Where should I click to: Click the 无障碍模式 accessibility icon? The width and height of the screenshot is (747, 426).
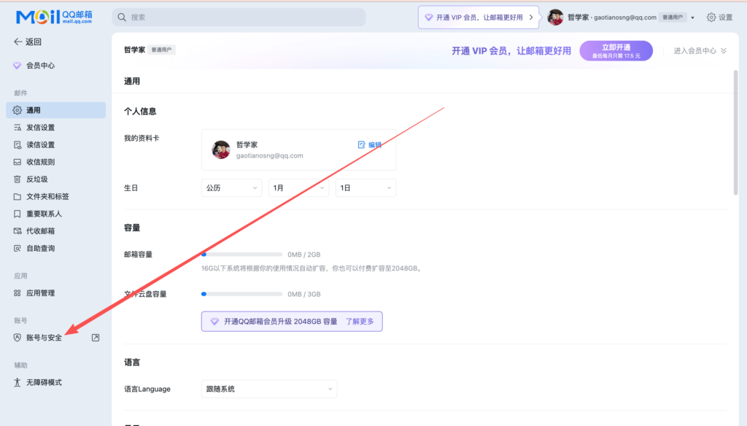(x=18, y=382)
